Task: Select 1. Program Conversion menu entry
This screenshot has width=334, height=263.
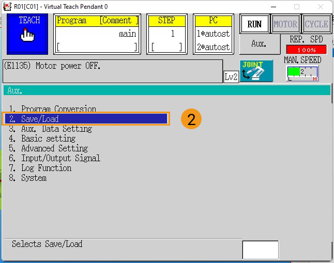Action: 52,109
